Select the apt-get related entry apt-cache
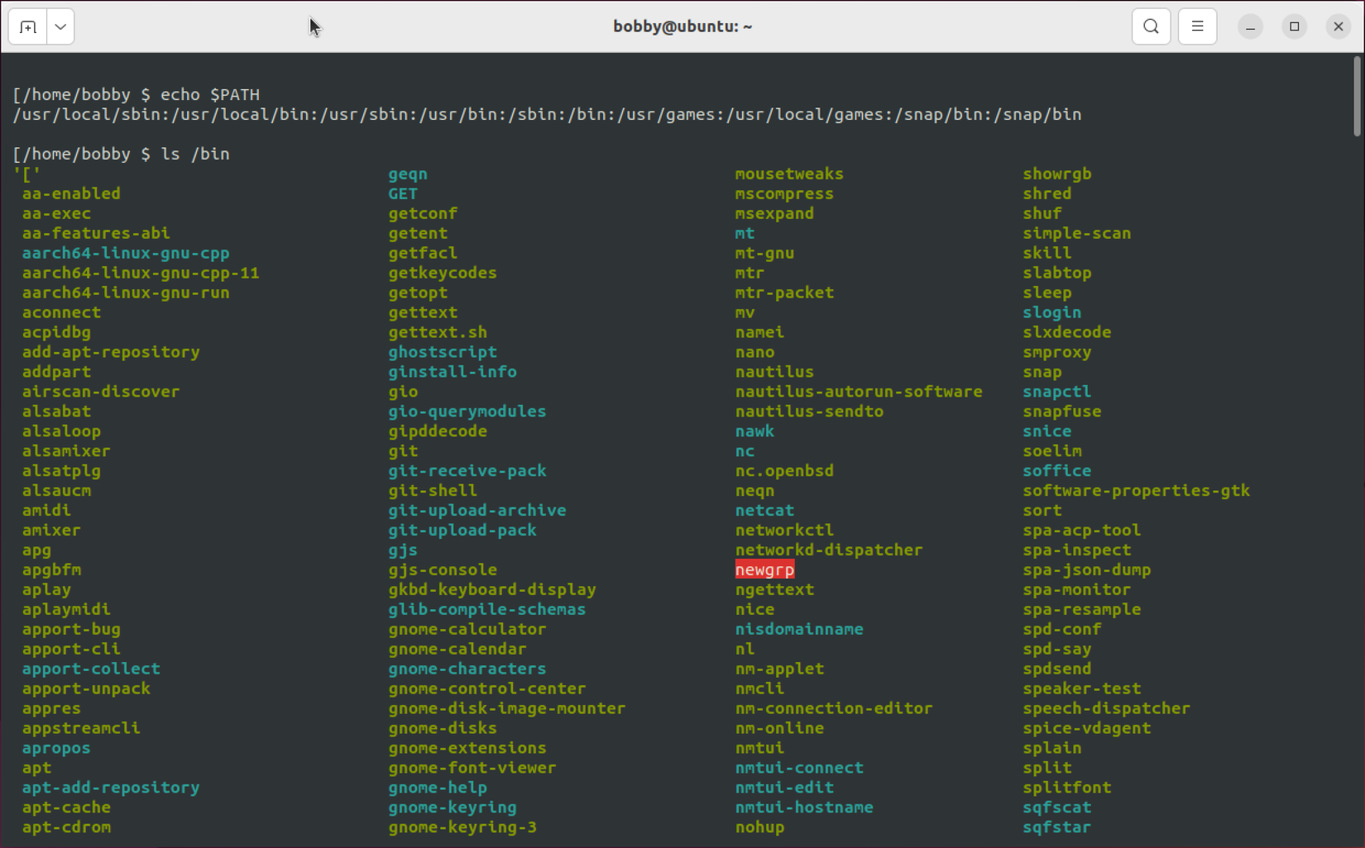Screen dimensions: 1365x848 [66, 808]
